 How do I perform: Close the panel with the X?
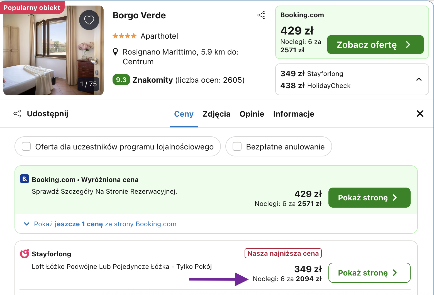(420, 114)
